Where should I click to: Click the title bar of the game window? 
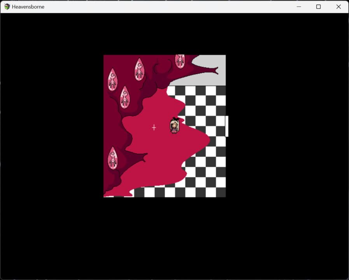(x=156, y=7)
